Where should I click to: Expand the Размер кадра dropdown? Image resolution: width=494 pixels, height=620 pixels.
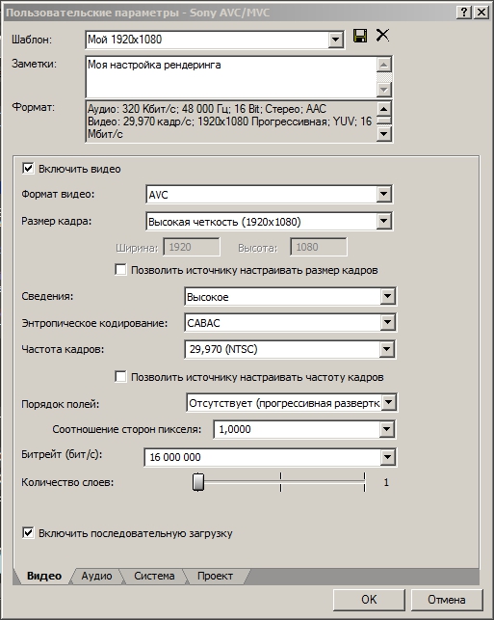pos(383,221)
